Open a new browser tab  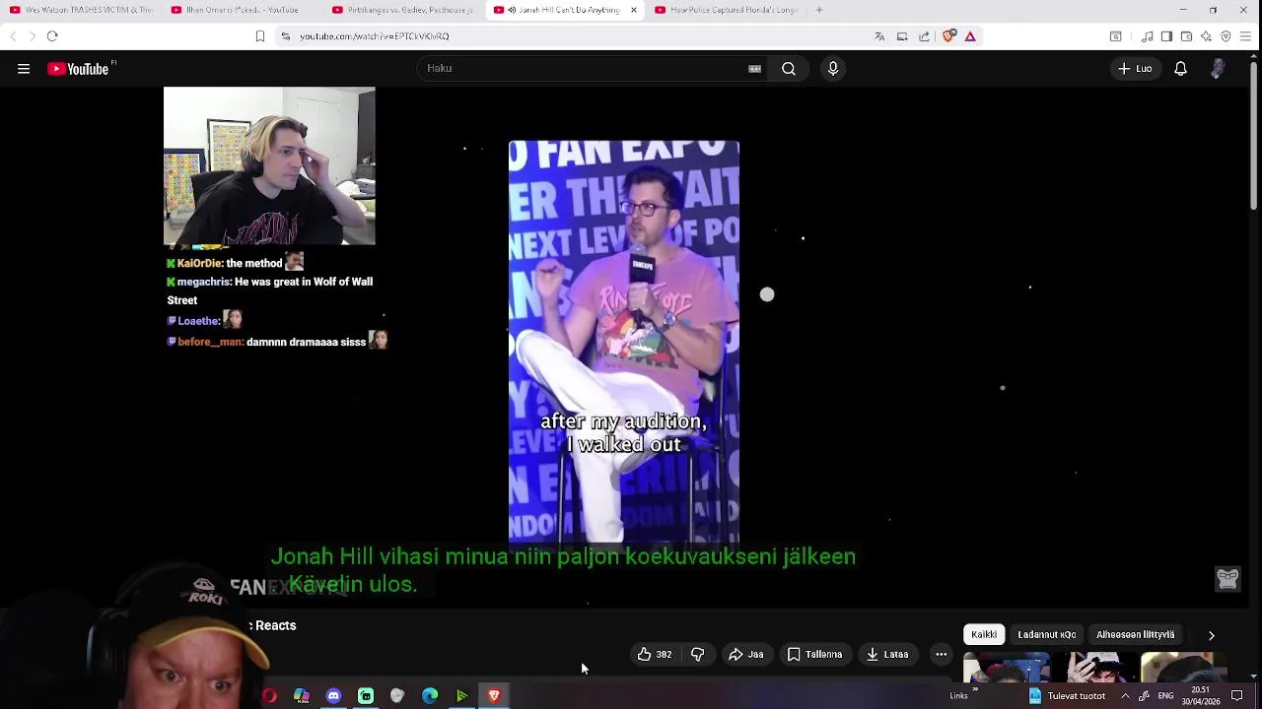coord(819,10)
